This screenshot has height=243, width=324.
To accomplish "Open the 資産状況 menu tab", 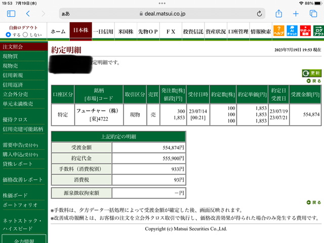I will click(x=216, y=31).
